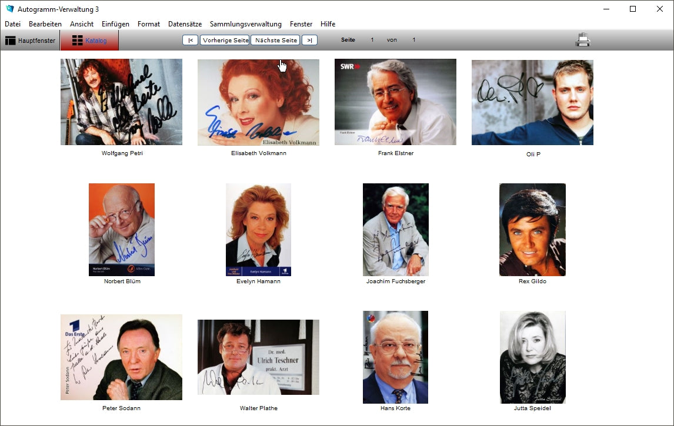Image resolution: width=674 pixels, height=426 pixels.
Task: Click the Hilfe menu
Action: (328, 24)
